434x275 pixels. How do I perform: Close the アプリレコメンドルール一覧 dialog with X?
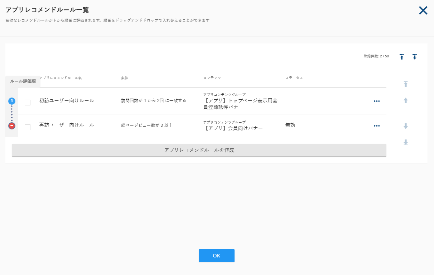coord(423,10)
